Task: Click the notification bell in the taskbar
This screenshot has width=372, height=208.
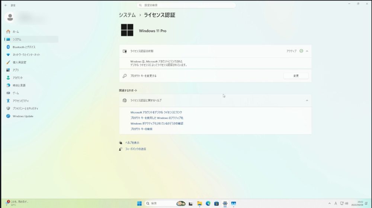Action: pos(366,203)
